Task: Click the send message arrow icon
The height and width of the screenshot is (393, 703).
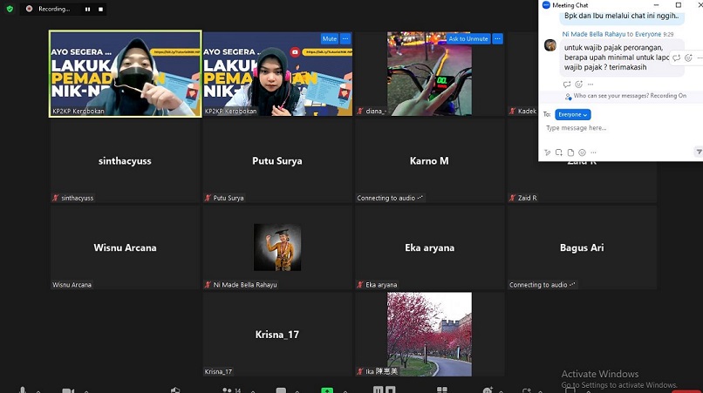Action: (x=698, y=152)
